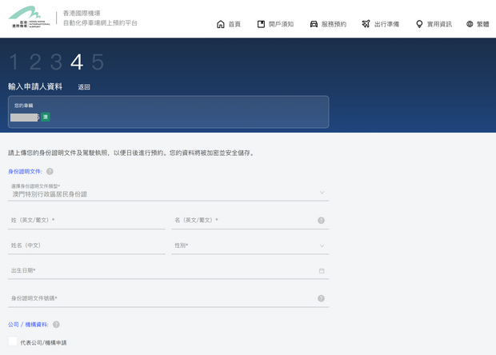Click the help icon in the 名 (英文/葡文) field

pos(321,220)
